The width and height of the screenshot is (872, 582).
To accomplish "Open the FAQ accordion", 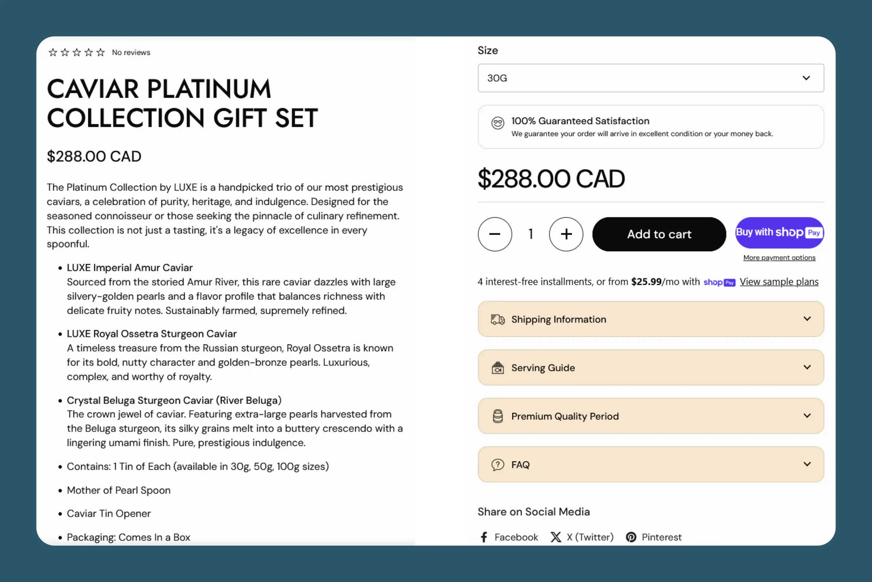I will pyautogui.click(x=651, y=465).
